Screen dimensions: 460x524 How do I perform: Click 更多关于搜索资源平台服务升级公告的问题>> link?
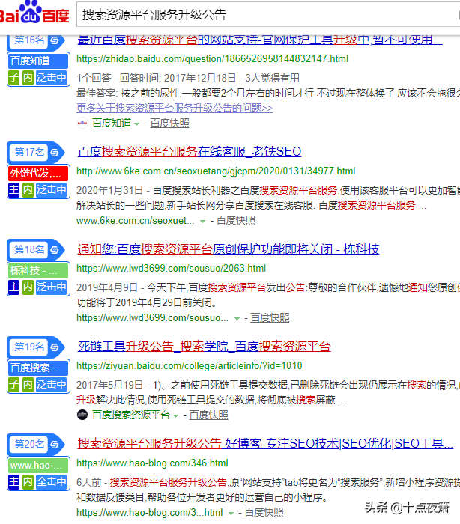tap(175, 108)
